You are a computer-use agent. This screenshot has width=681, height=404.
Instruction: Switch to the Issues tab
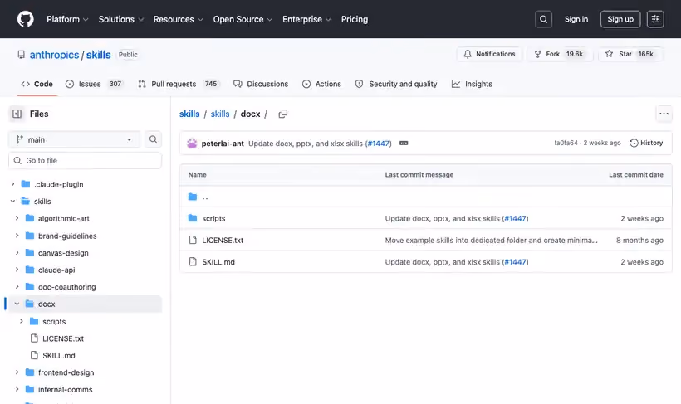click(x=94, y=84)
